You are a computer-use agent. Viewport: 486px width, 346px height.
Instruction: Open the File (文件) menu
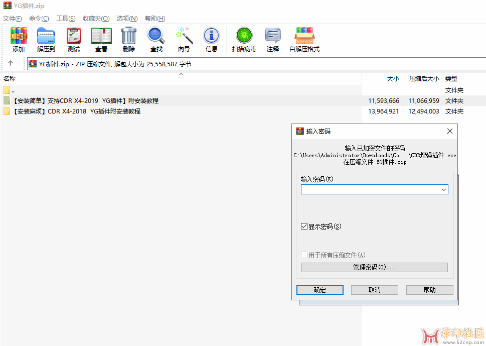pos(13,19)
